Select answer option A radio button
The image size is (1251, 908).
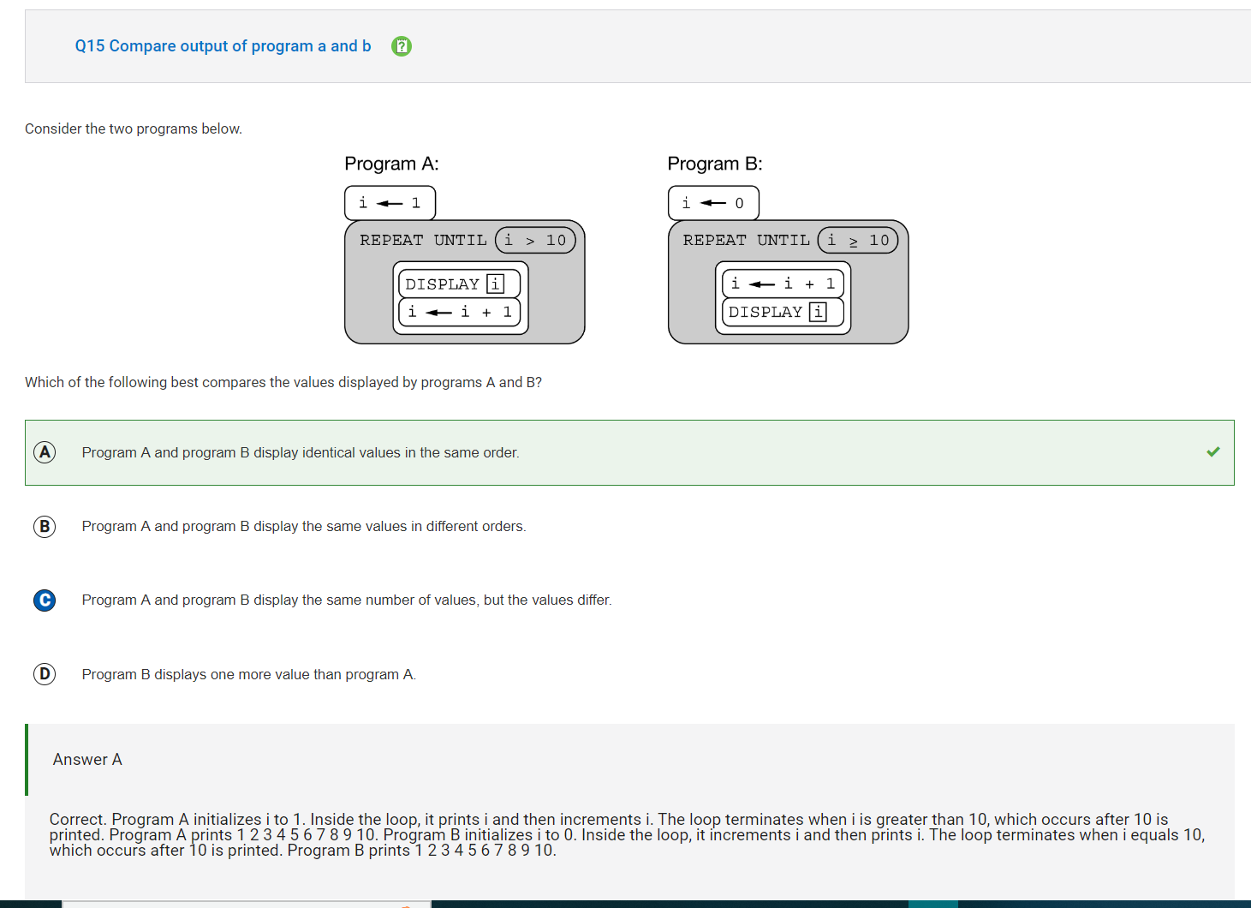[x=45, y=452]
